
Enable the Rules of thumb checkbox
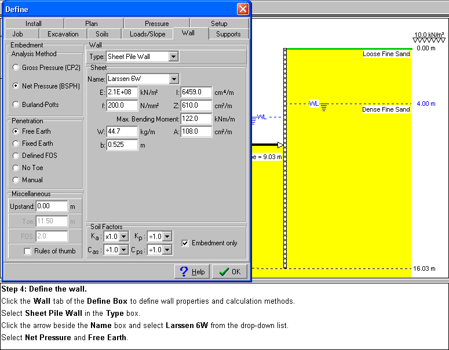(x=27, y=251)
